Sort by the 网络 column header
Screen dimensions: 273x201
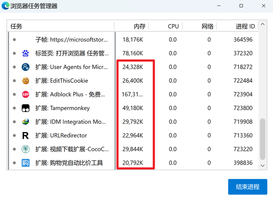tap(199, 26)
